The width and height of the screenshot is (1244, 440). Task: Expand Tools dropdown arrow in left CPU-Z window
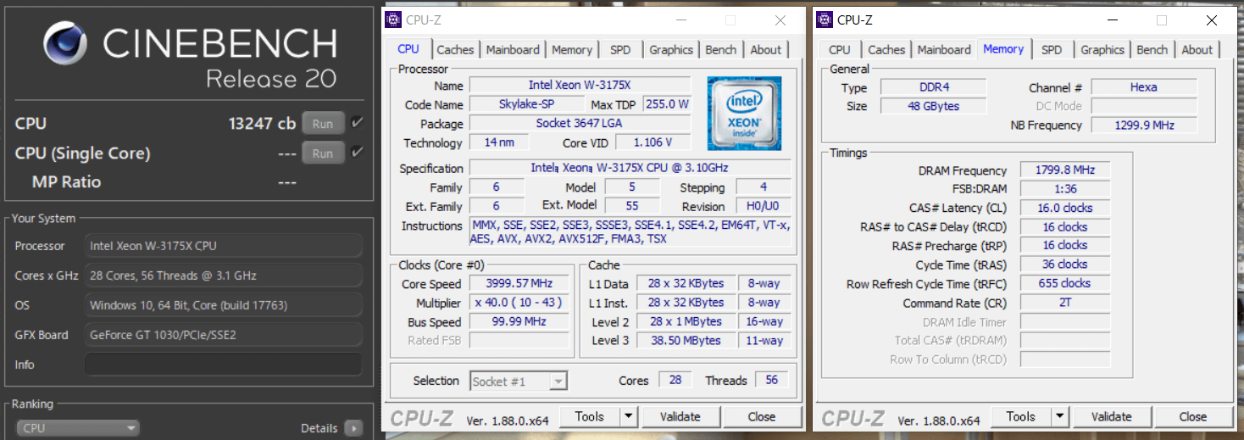click(628, 416)
